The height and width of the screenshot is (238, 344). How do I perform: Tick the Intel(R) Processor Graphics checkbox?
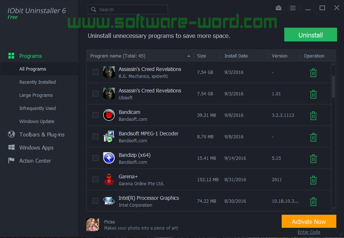tap(95, 201)
